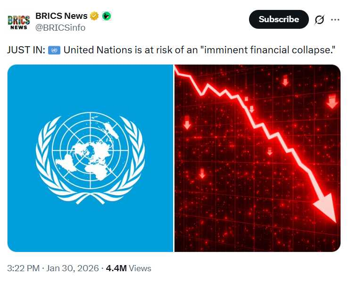Click the "JUST IN:" text in the post

(x=26, y=50)
